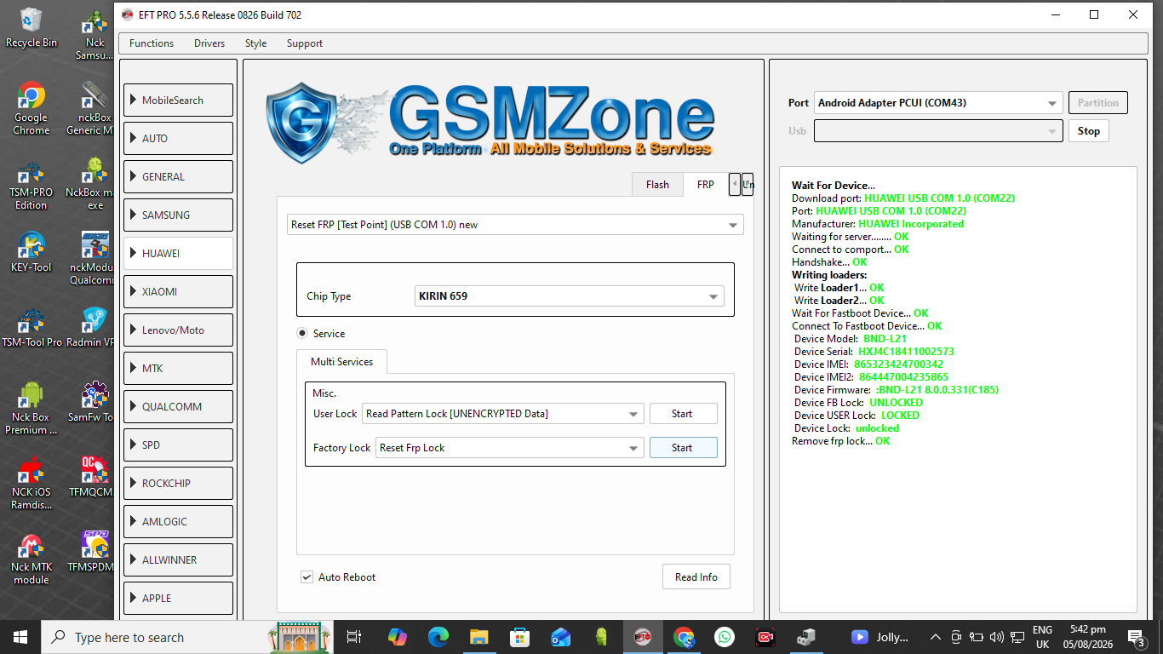Click the EFT Pro taskbar icon
The image size is (1163, 654).
pos(642,637)
